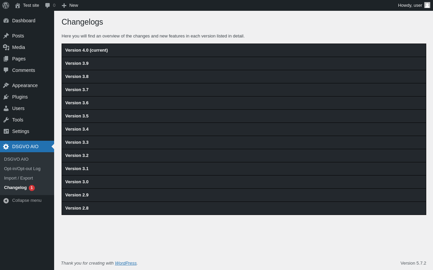Screen dimensions: 433x270
Task: Click the Tools wrench icon
Action: tap(6, 120)
